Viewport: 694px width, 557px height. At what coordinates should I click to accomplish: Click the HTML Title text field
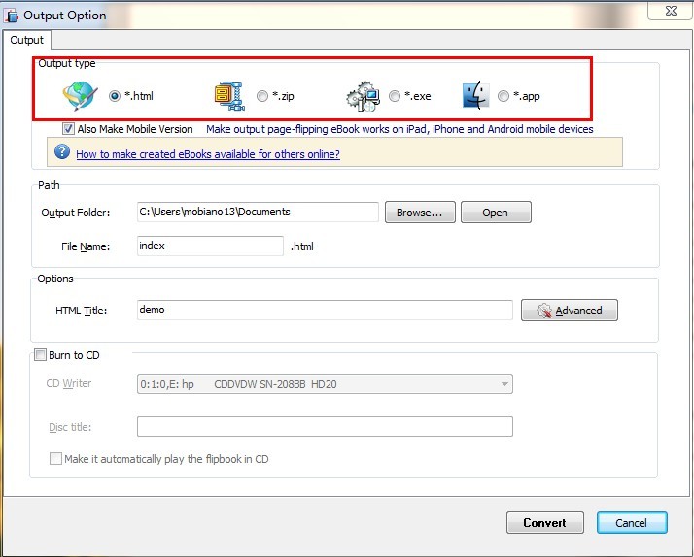point(325,311)
